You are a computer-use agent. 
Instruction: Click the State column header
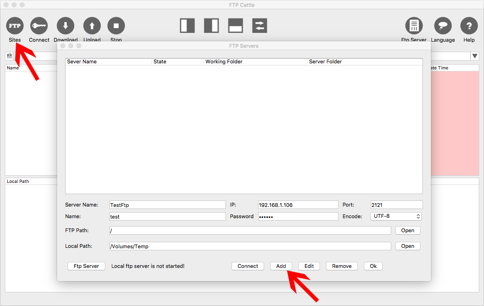click(x=178, y=62)
